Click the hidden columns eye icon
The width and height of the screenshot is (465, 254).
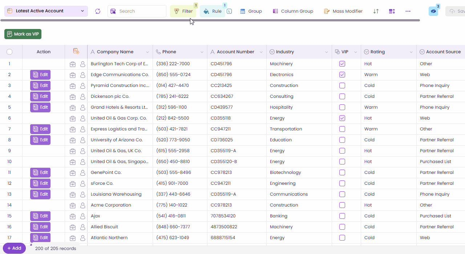click(433, 11)
